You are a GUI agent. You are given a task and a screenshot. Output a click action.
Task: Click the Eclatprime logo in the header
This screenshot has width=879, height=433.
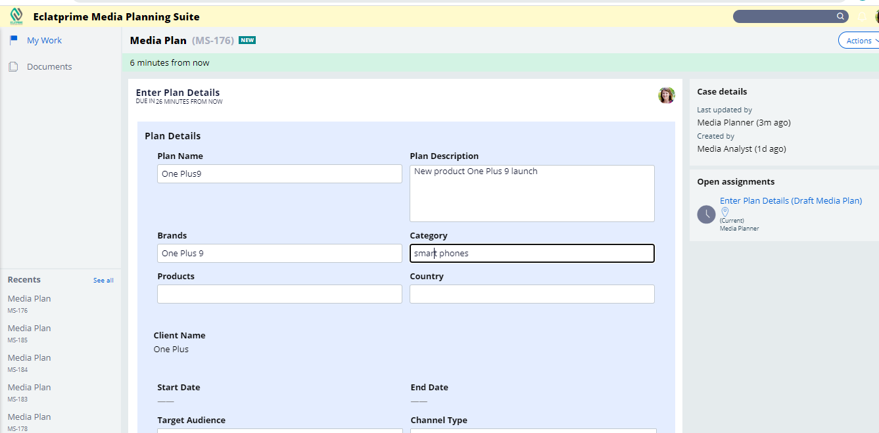pos(16,16)
